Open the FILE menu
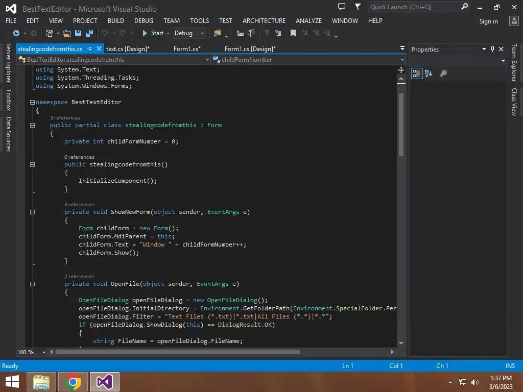This screenshot has width=523, height=392. pyautogui.click(x=11, y=20)
